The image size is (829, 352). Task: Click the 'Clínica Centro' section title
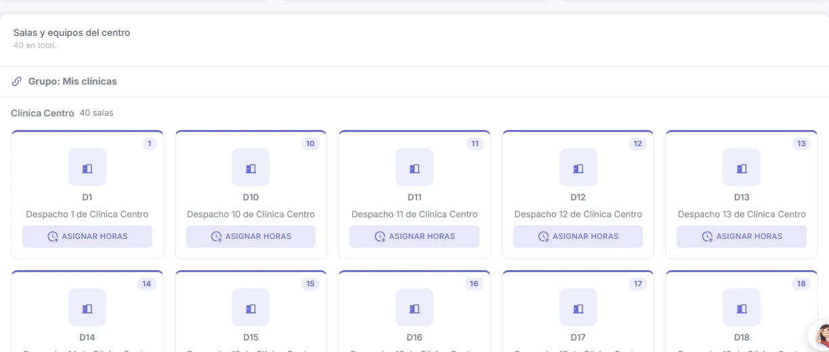pos(43,113)
